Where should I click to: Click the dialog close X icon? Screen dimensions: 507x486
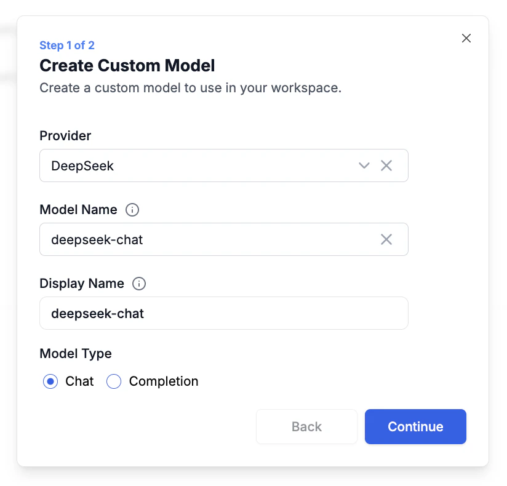point(466,38)
